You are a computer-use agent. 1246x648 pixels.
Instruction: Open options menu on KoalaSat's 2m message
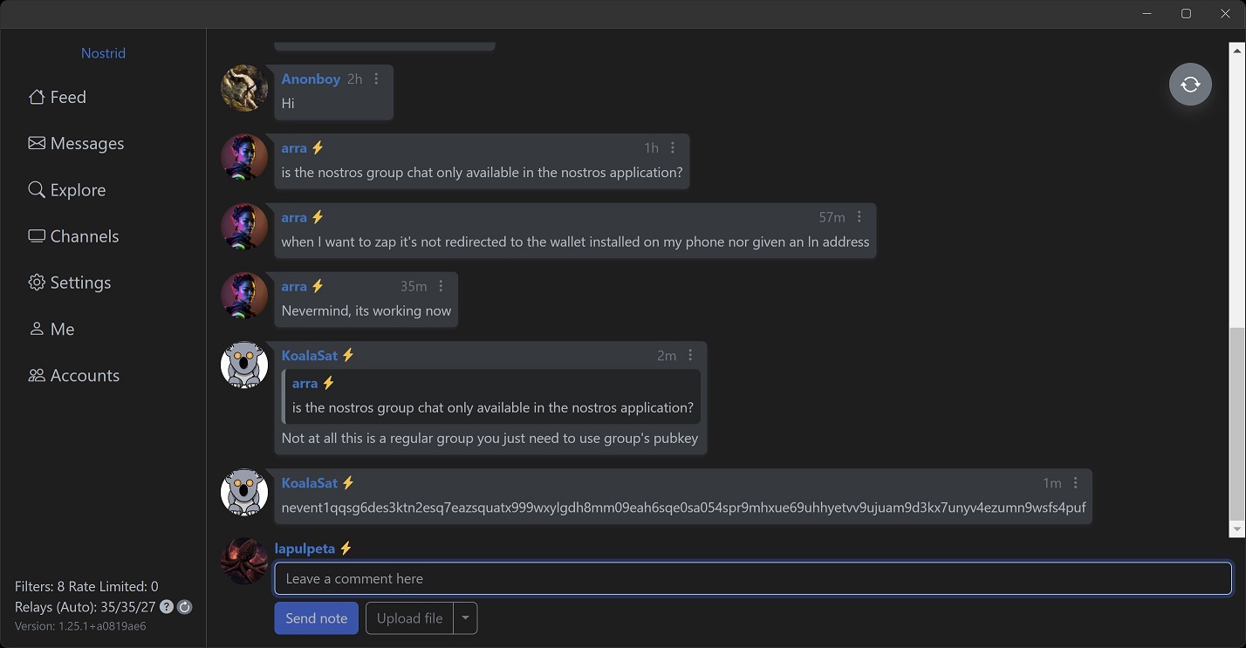tap(690, 355)
